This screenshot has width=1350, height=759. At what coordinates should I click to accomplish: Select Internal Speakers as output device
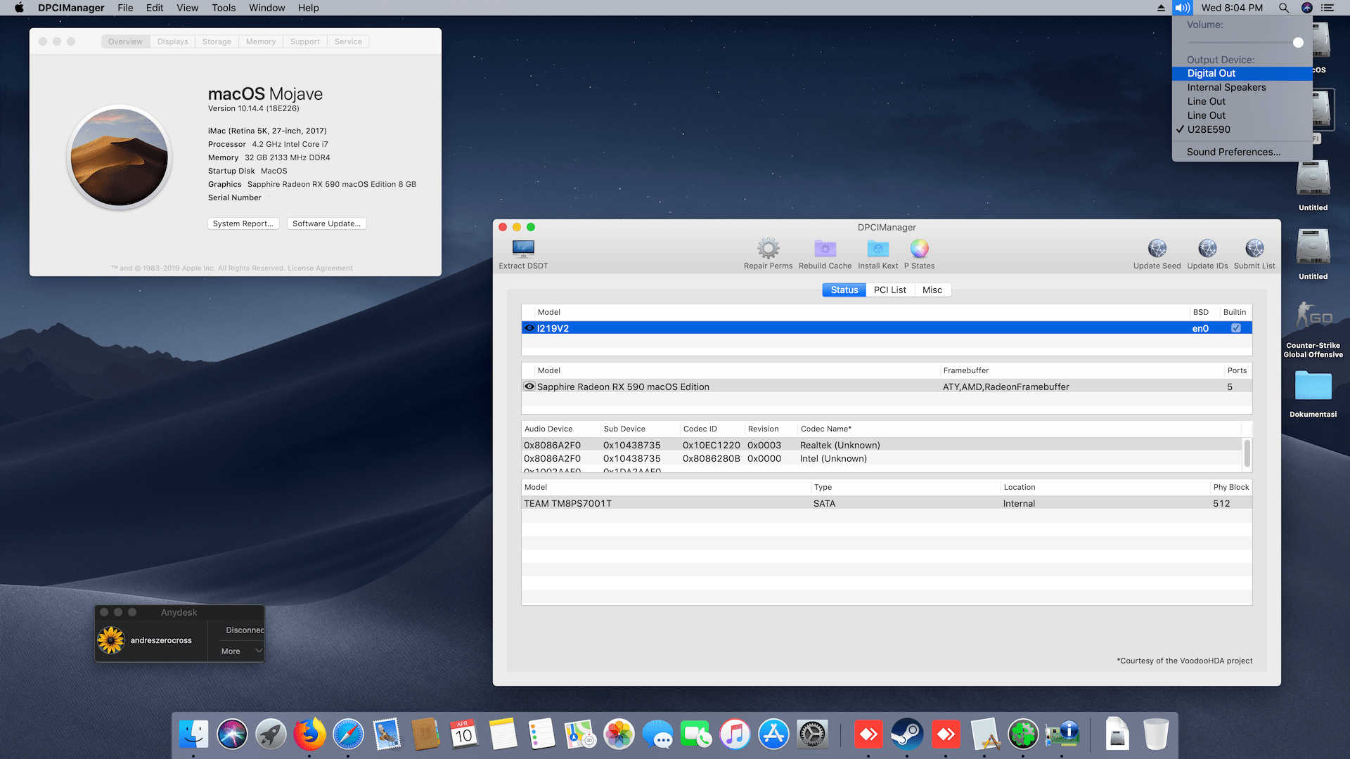point(1226,87)
